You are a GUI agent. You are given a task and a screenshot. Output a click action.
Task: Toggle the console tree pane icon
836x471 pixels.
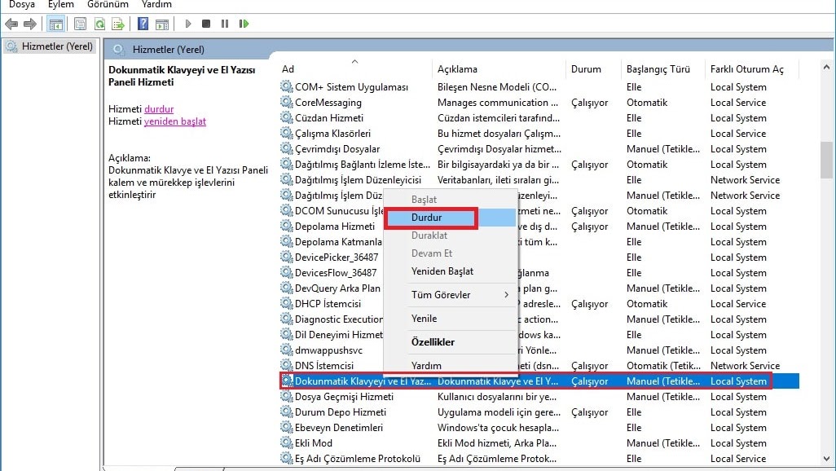click(55, 24)
